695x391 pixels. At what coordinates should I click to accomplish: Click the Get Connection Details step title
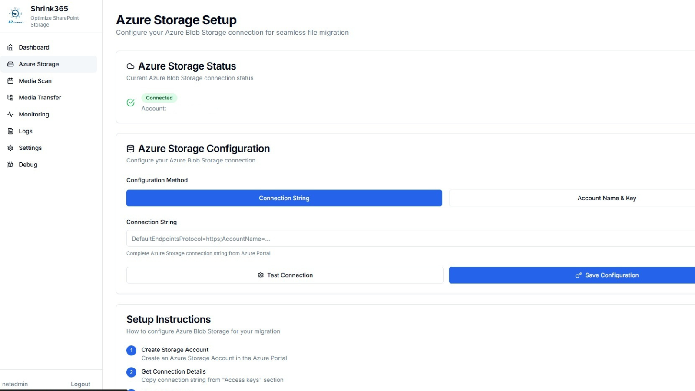[174, 371]
